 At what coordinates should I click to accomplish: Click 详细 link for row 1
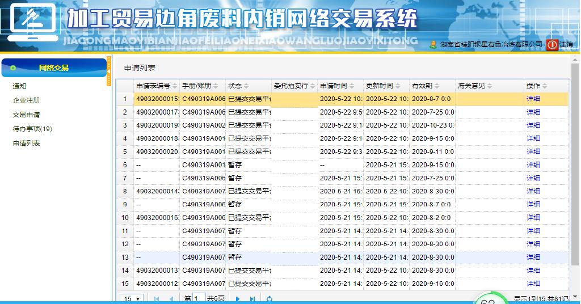[533, 99]
